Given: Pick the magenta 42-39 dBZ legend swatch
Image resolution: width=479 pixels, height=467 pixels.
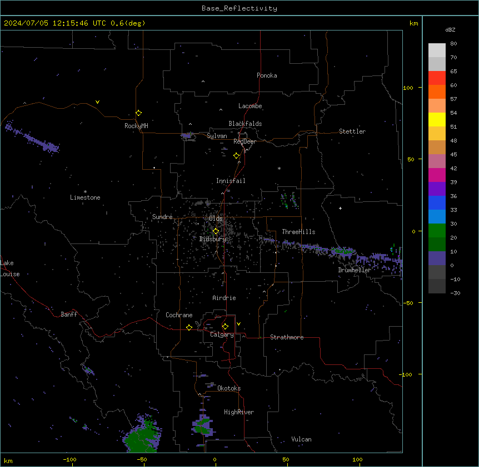Looking at the screenshot, I should click(x=437, y=175).
